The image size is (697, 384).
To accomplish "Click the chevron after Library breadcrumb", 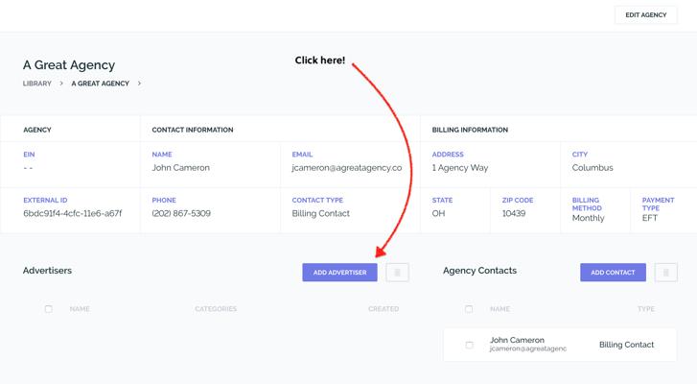I will (61, 84).
